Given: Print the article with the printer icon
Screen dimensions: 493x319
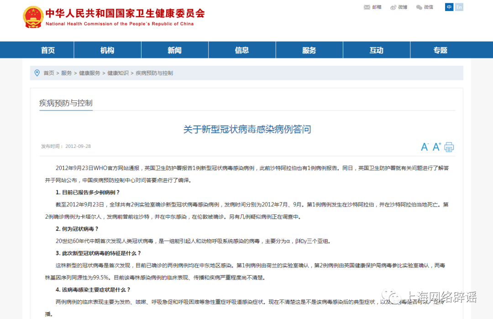Looking at the screenshot, I should pos(449,147).
